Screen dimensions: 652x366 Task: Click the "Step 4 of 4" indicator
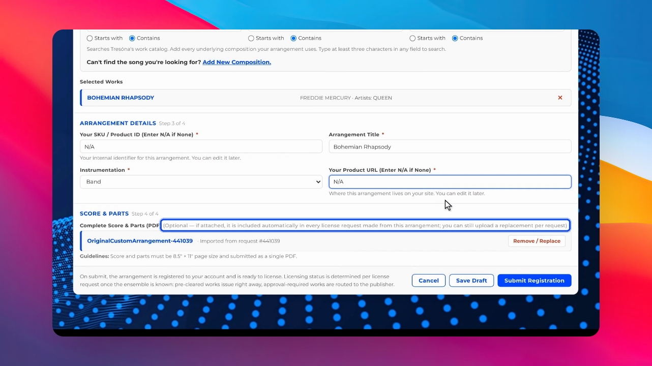click(145, 214)
